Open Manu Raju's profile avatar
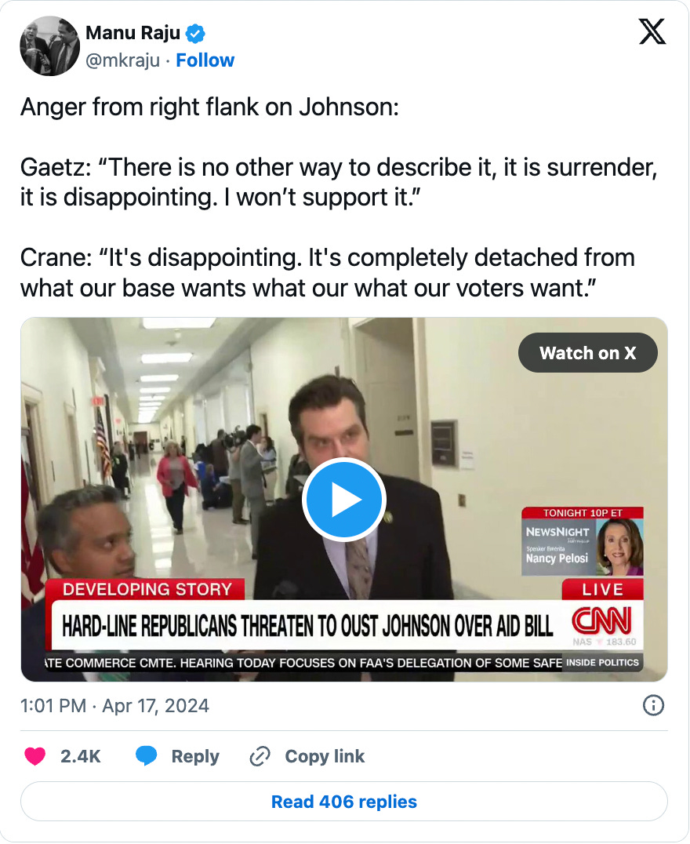Screen dimensions: 690x844 (49, 45)
